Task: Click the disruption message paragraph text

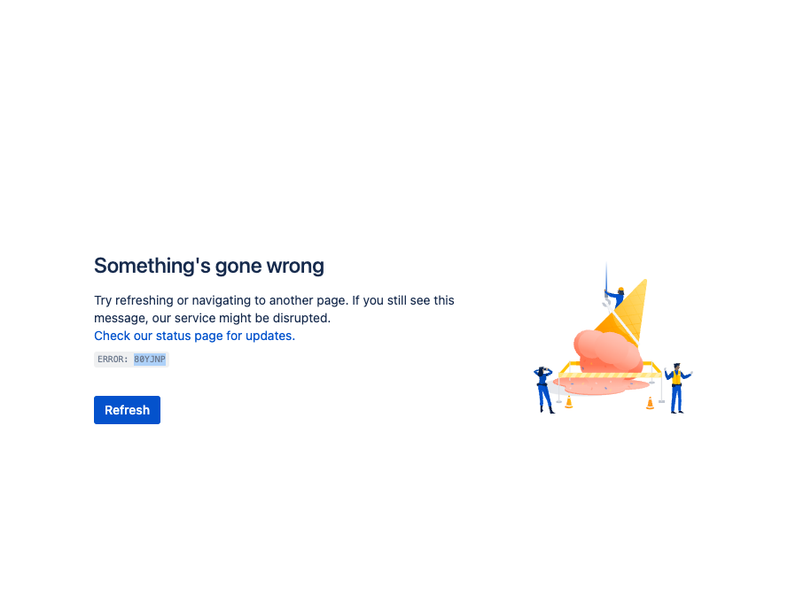Action: click(274, 309)
